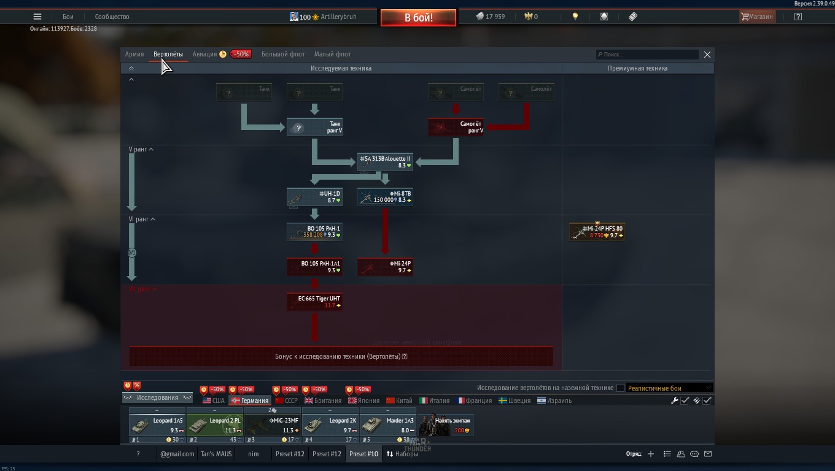Add a squad member plus icon

(x=651, y=454)
